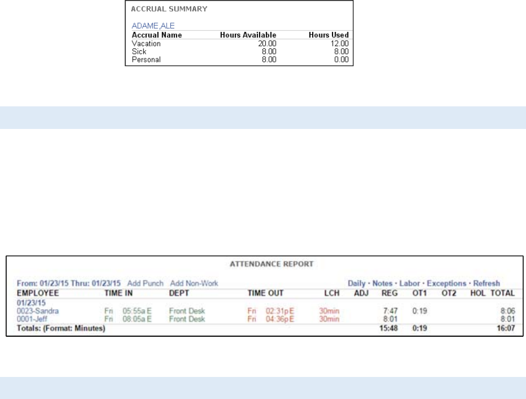Open the Daily view link
This screenshot has width=526, height=399.
click(356, 283)
